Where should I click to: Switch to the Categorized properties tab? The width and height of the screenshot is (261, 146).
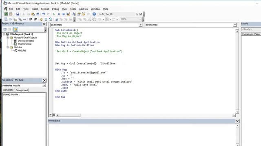point(22,90)
